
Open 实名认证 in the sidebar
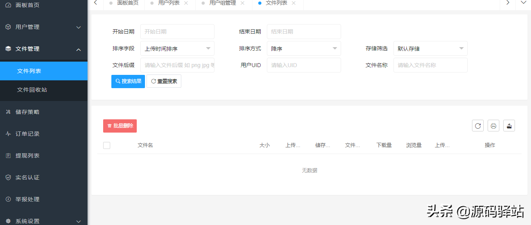(44, 177)
